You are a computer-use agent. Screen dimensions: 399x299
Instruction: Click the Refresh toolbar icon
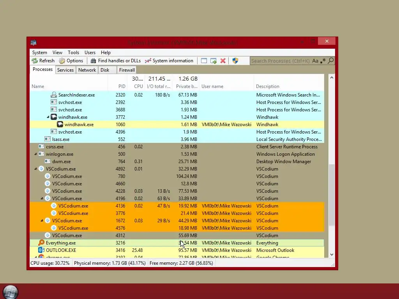35,61
